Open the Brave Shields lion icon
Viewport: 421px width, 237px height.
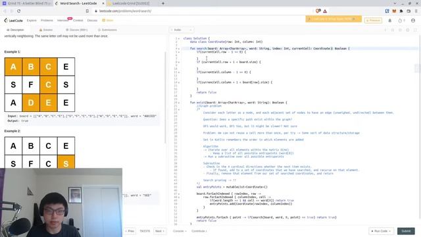318,11
